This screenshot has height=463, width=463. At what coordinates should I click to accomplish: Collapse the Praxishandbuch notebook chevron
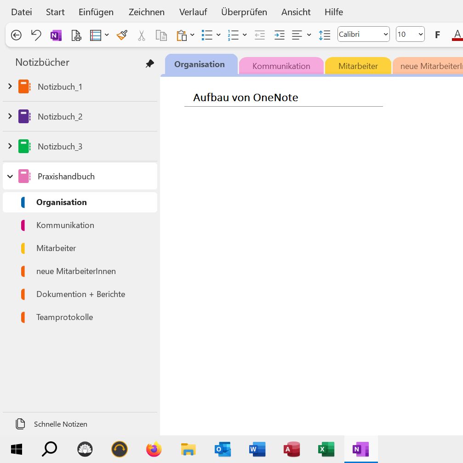10,177
